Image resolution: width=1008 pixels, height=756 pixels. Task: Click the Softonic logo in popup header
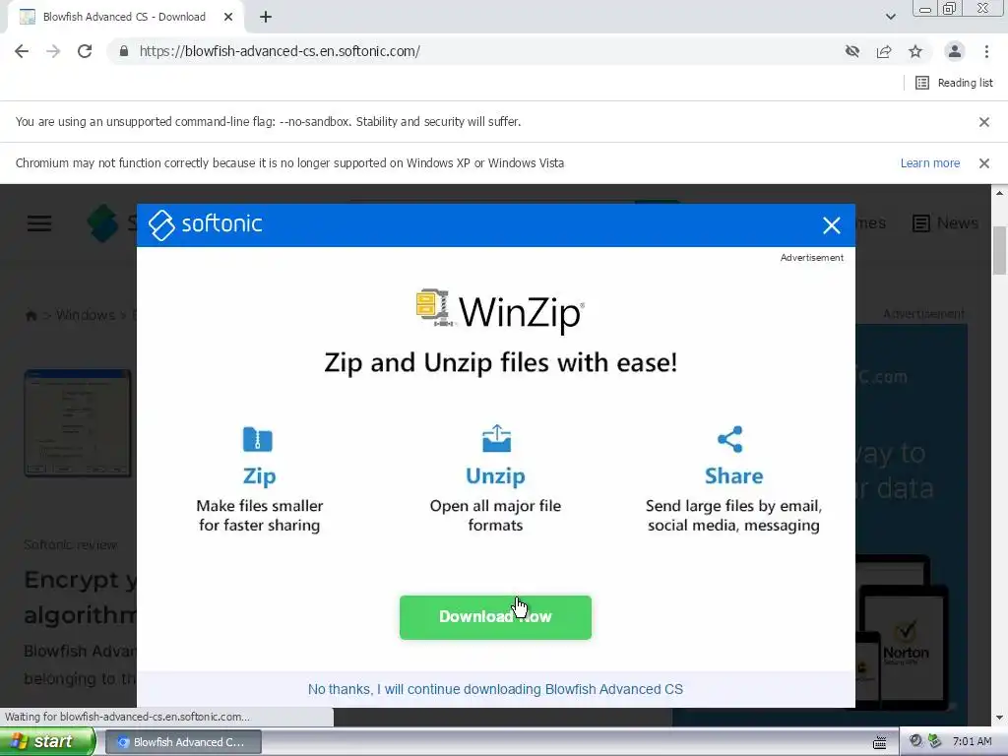[205, 224]
